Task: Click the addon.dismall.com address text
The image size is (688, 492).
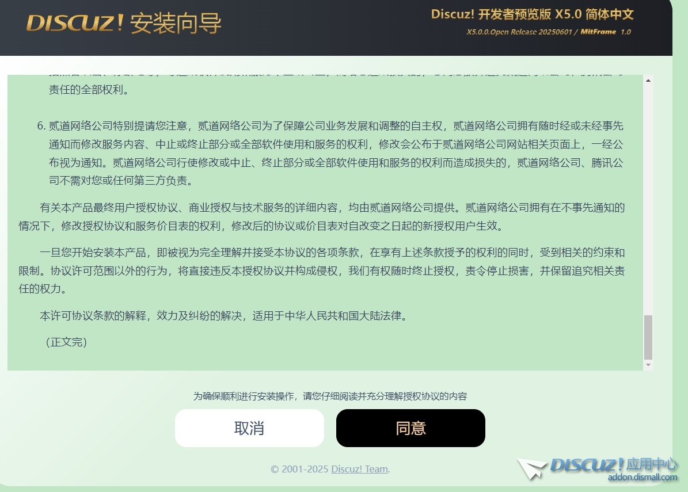Action: click(643, 477)
